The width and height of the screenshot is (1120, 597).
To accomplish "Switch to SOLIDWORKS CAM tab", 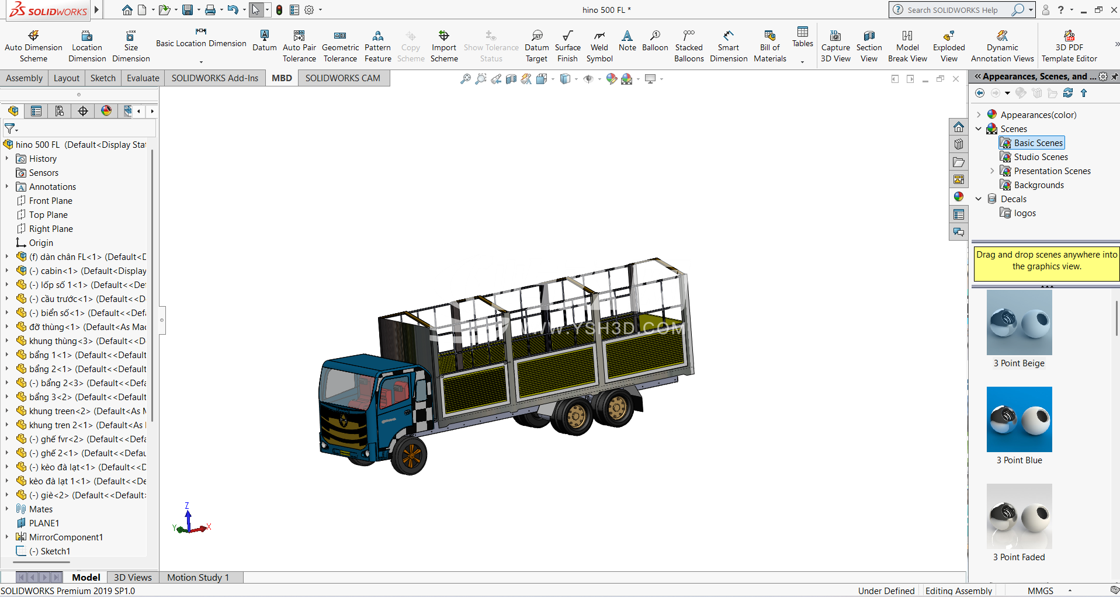I will tap(342, 78).
